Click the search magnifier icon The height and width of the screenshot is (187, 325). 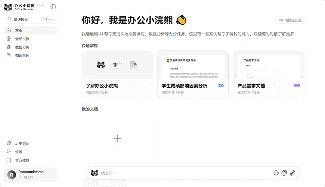(9, 19)
